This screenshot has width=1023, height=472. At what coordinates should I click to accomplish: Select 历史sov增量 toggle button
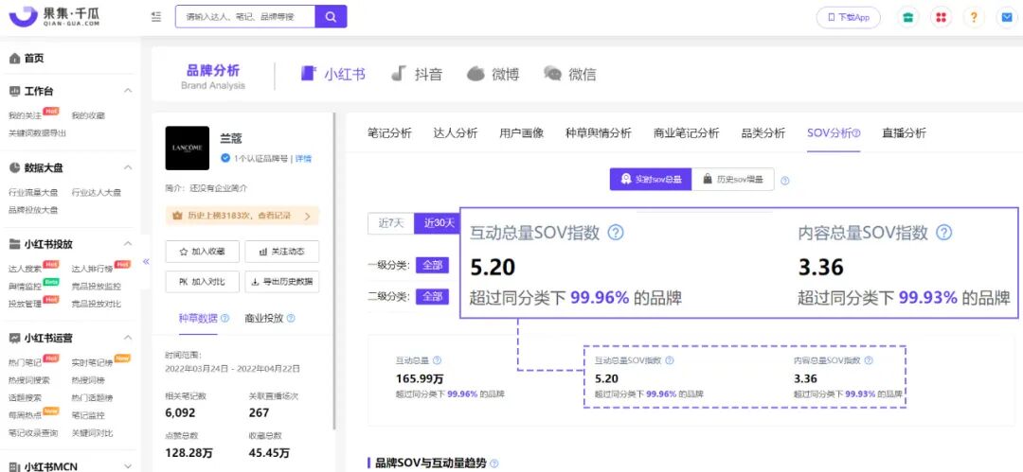point(732,180)
